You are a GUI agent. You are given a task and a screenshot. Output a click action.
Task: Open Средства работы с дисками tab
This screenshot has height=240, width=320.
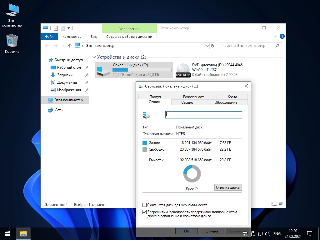pos(129,37)
